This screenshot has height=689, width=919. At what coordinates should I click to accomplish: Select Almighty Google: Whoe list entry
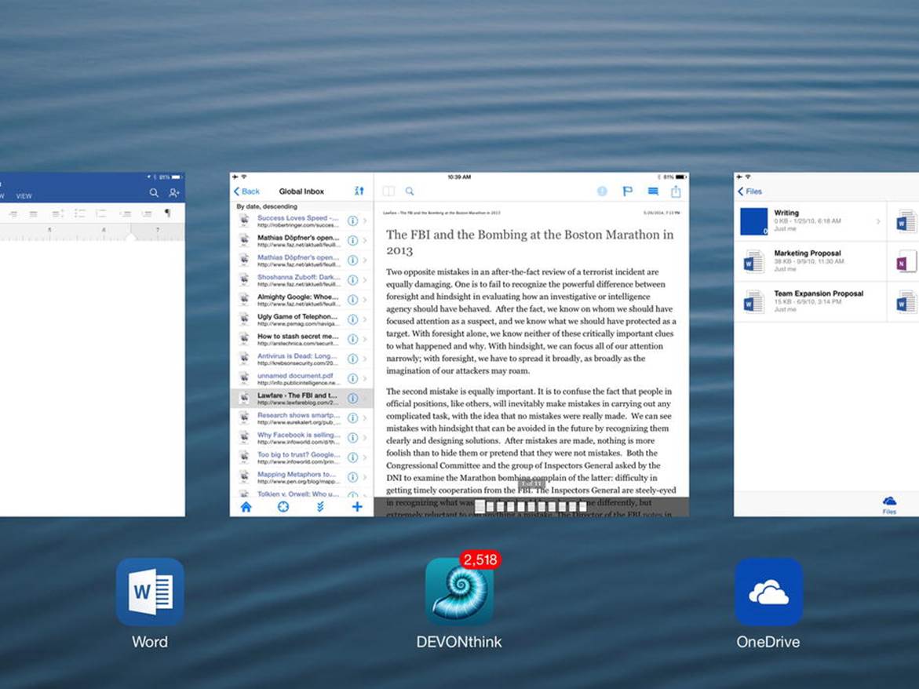click(x=301, y=300)
